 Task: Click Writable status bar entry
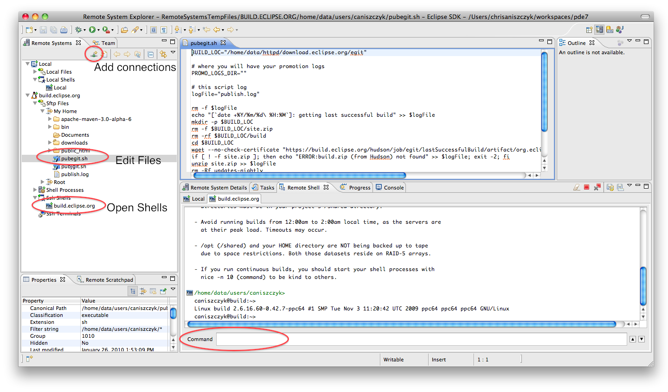(x=393, y=360)
